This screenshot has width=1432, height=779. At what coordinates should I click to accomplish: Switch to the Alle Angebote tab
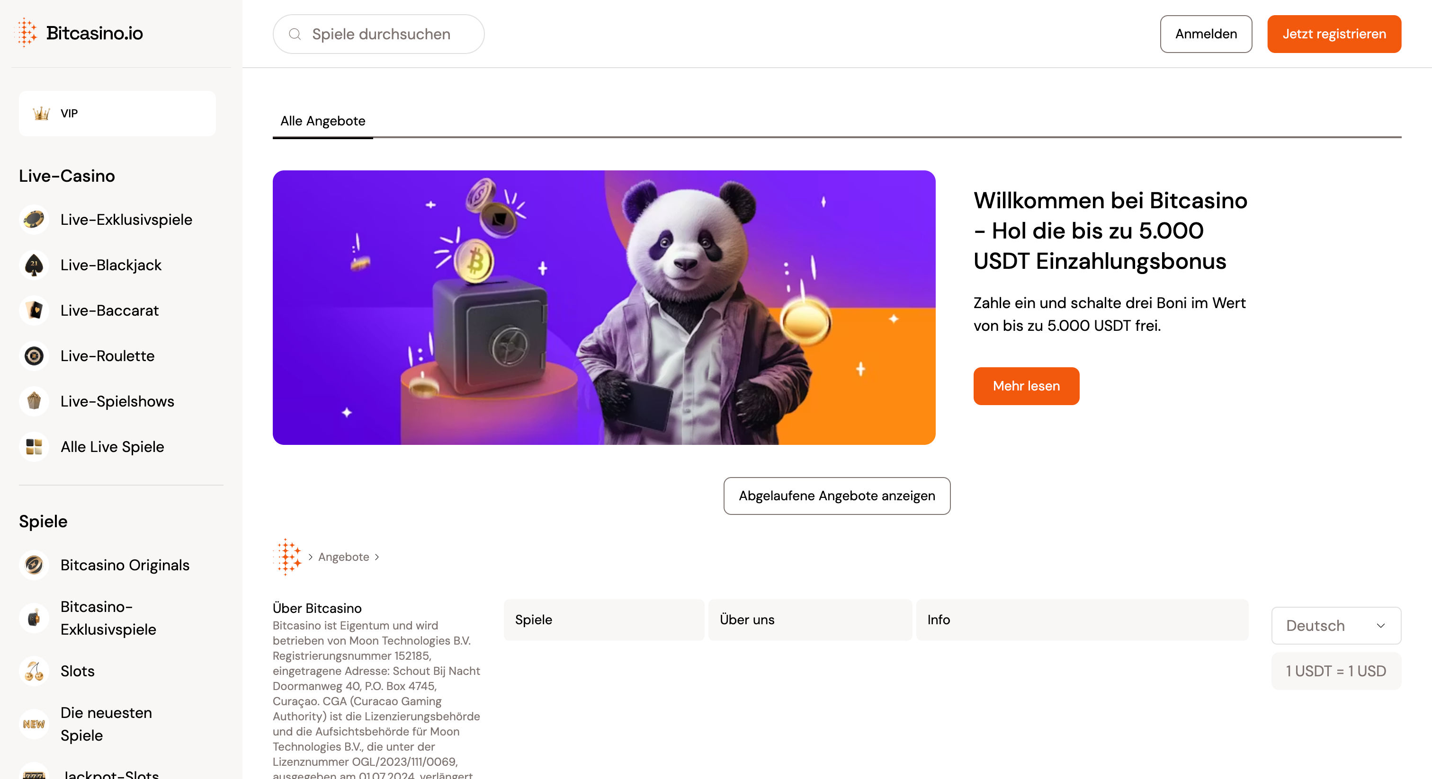[322, 121]
